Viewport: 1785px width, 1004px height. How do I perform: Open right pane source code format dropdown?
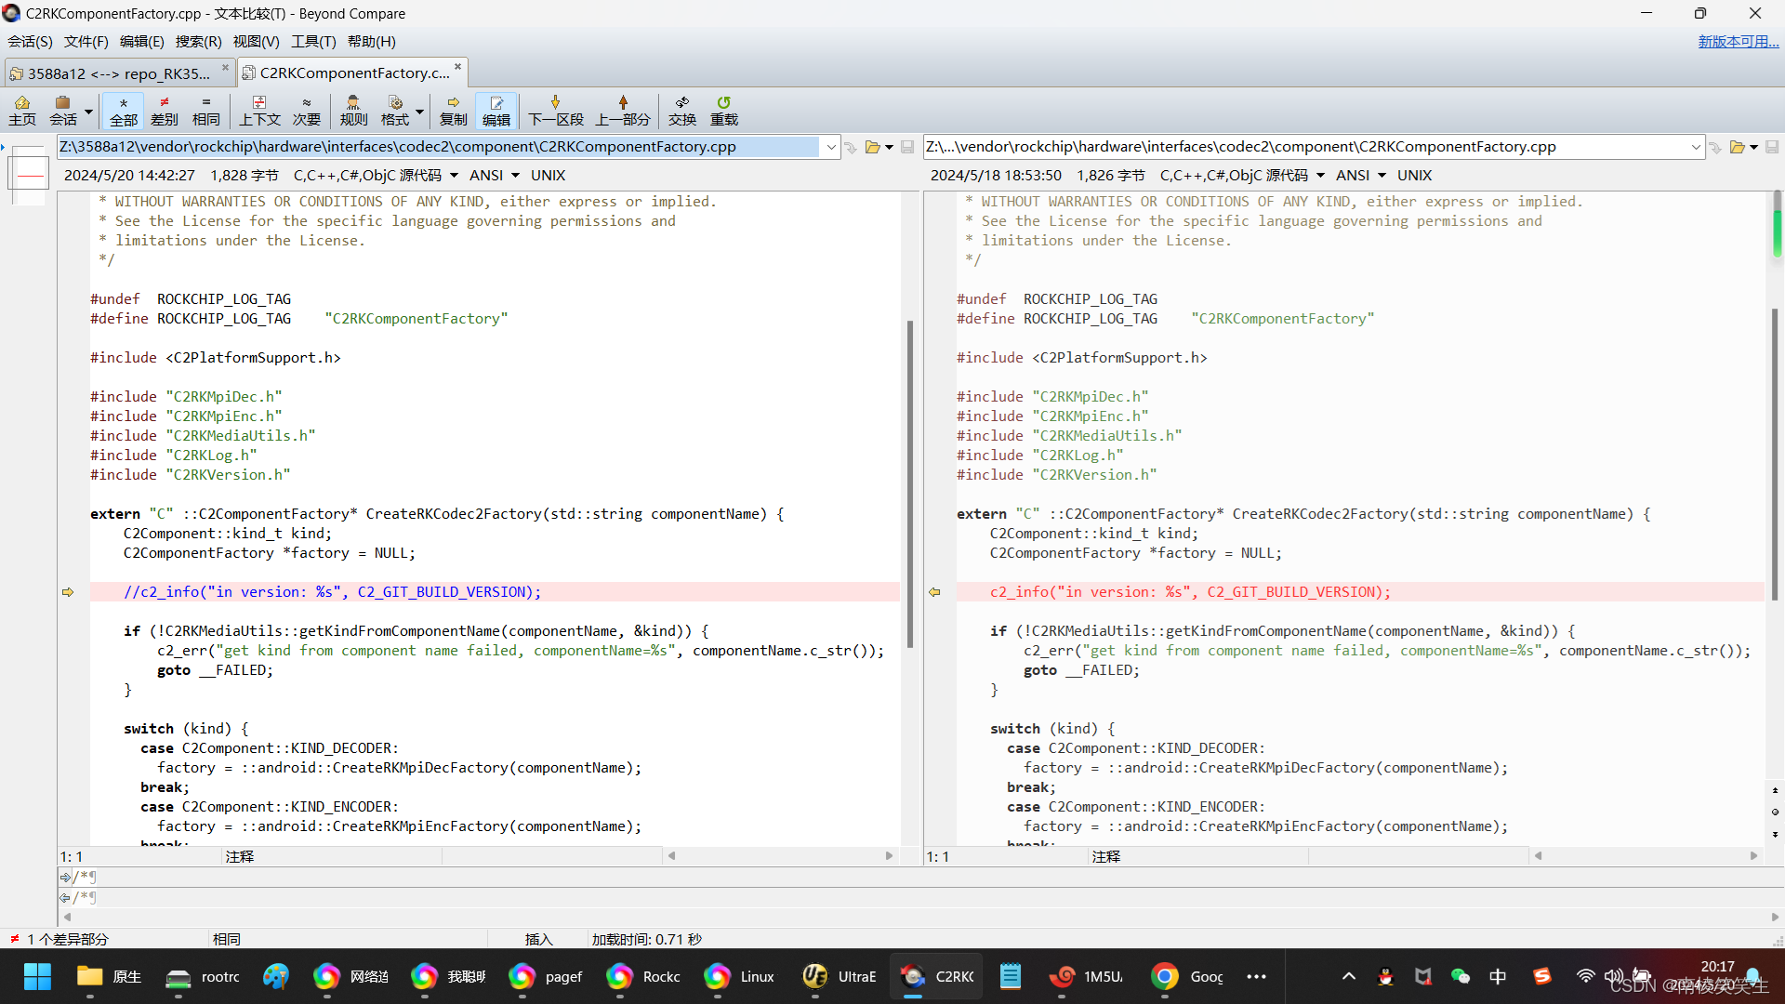coord(1320,176)
